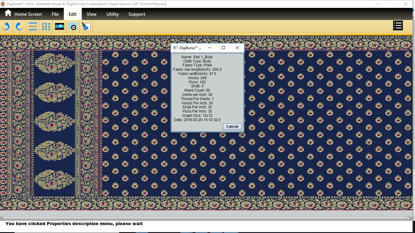Open the File menu
This screenshot has width=415, height=233.
[x=55, y=14]
